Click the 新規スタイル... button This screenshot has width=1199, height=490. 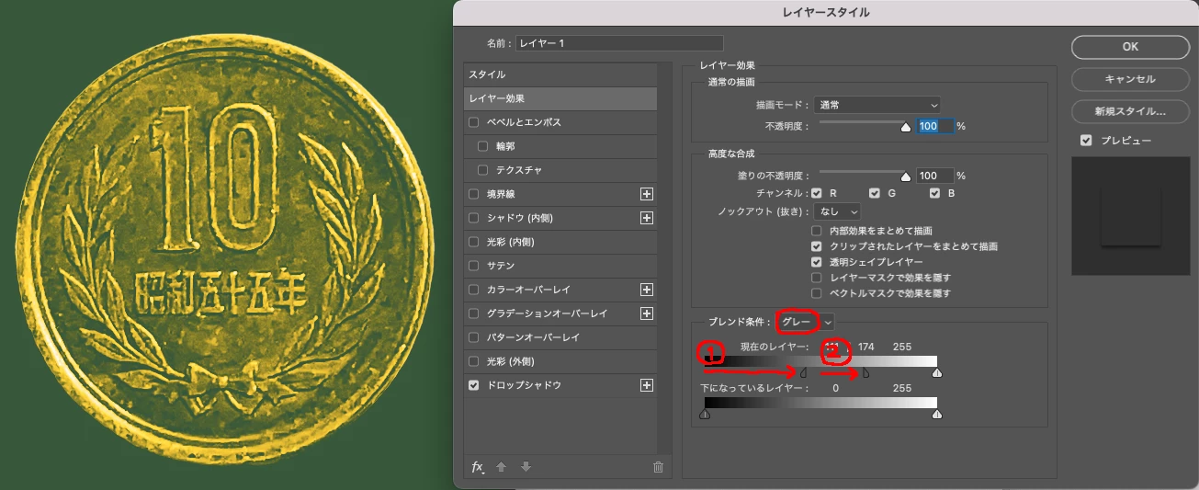tap(1130, 111)
